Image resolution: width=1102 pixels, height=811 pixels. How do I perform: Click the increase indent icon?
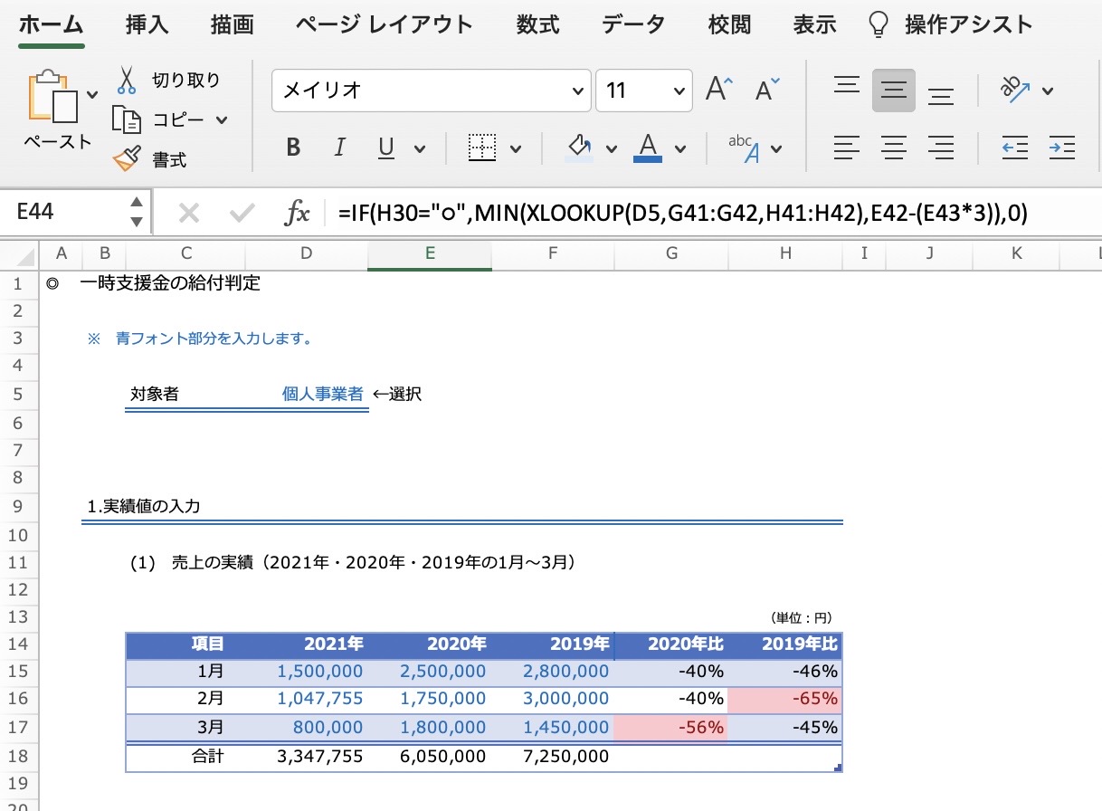coord(1061,147)
